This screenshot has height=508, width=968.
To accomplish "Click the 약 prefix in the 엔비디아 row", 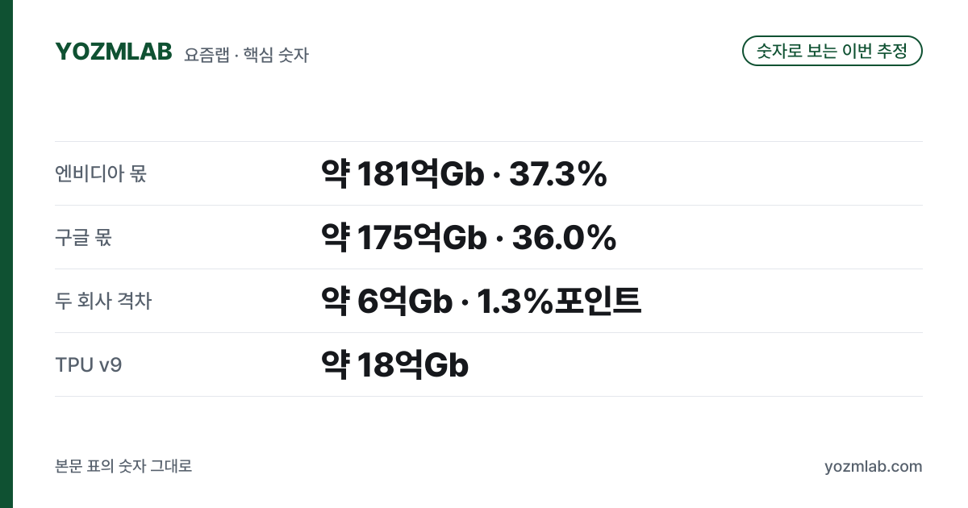I will coord(335,174).
